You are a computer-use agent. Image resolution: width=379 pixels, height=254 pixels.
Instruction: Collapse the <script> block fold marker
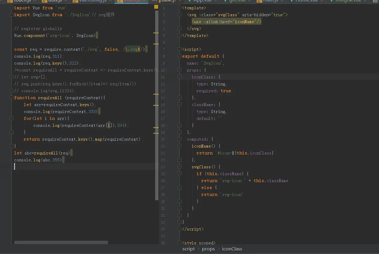coord(180,49)
